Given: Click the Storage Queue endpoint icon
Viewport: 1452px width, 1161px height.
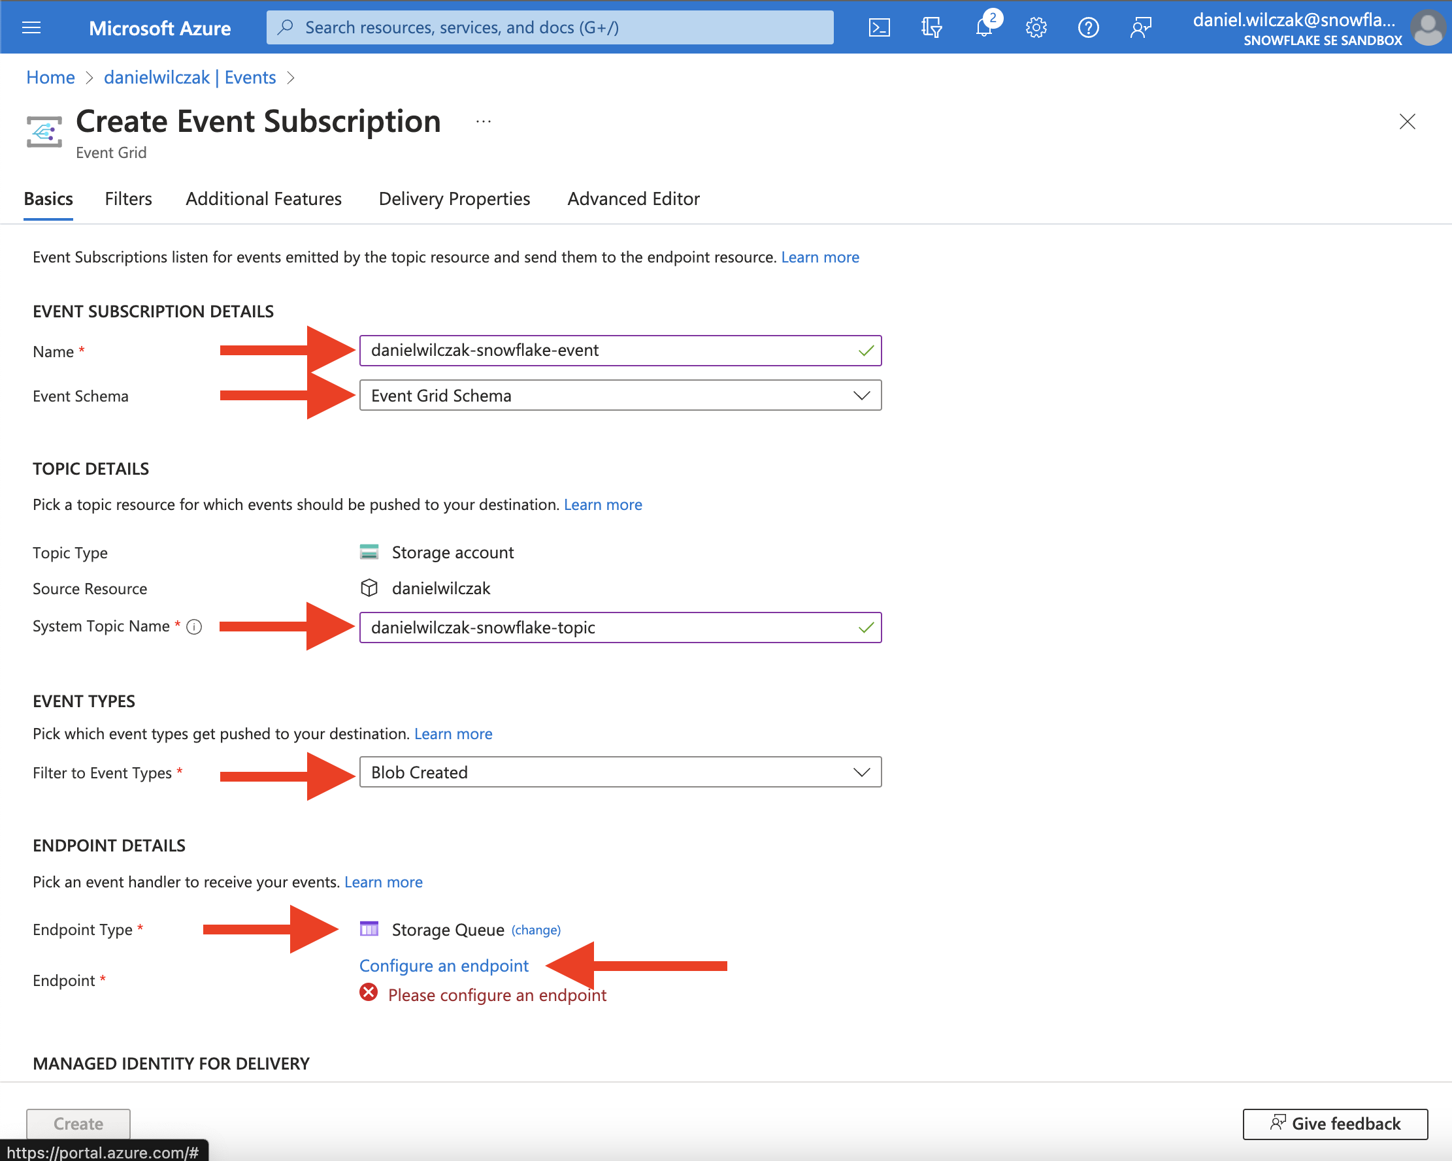Looking at the screenshot, I should (369, 929).
